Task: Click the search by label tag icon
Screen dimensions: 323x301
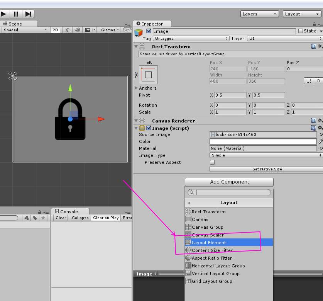Action: click(x=35, y=218)
